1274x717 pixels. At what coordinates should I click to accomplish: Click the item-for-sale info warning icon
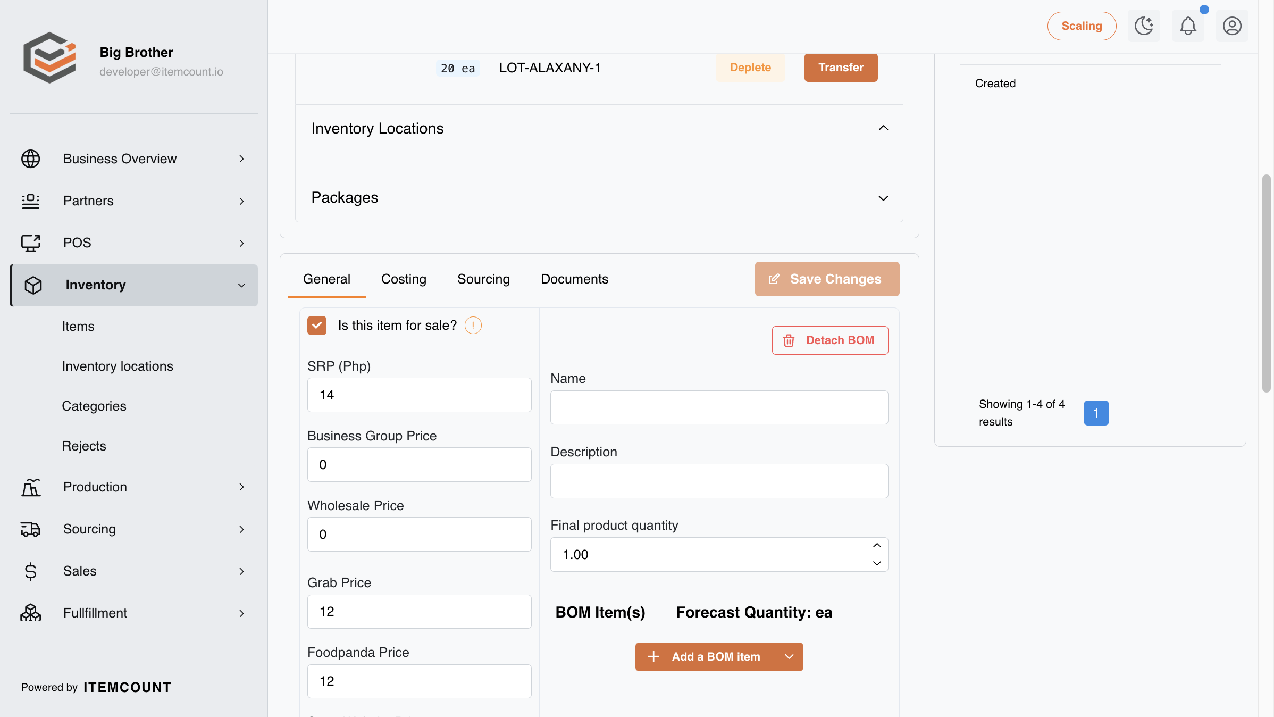tap(473, 325)
